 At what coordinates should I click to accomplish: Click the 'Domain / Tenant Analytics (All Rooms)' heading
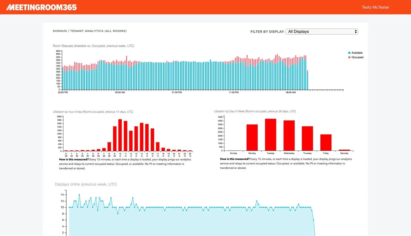click(90, 31)
